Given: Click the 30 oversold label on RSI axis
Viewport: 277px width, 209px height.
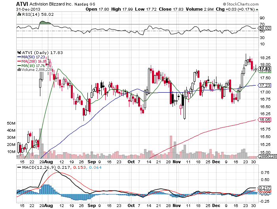Looking at the screenshot, I should 262,37.
